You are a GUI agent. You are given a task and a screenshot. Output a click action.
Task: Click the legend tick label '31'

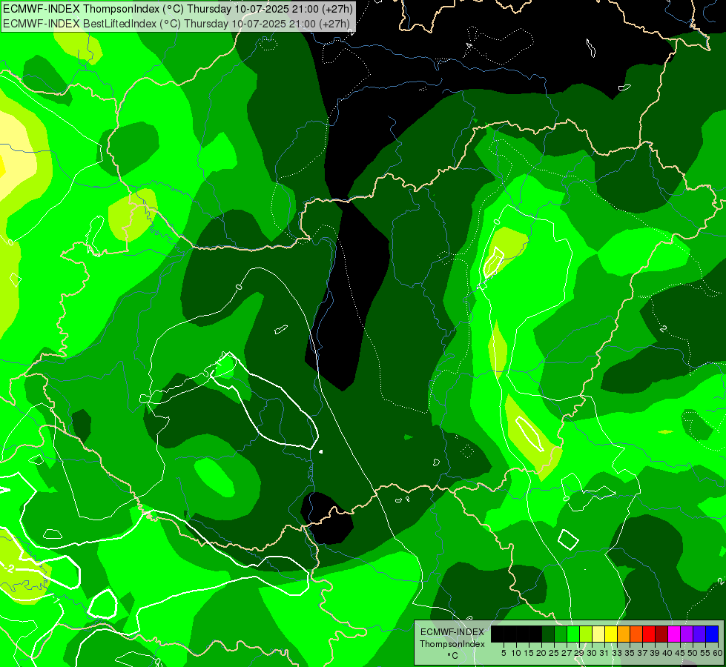604,653
